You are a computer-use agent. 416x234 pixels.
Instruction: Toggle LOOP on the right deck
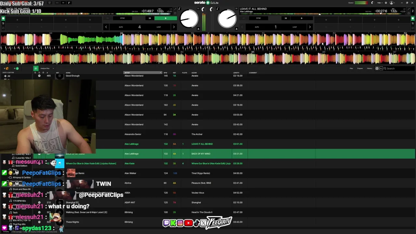pos(294,27)
